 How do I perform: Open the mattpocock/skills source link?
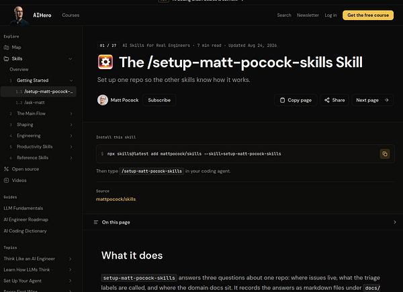116,199
